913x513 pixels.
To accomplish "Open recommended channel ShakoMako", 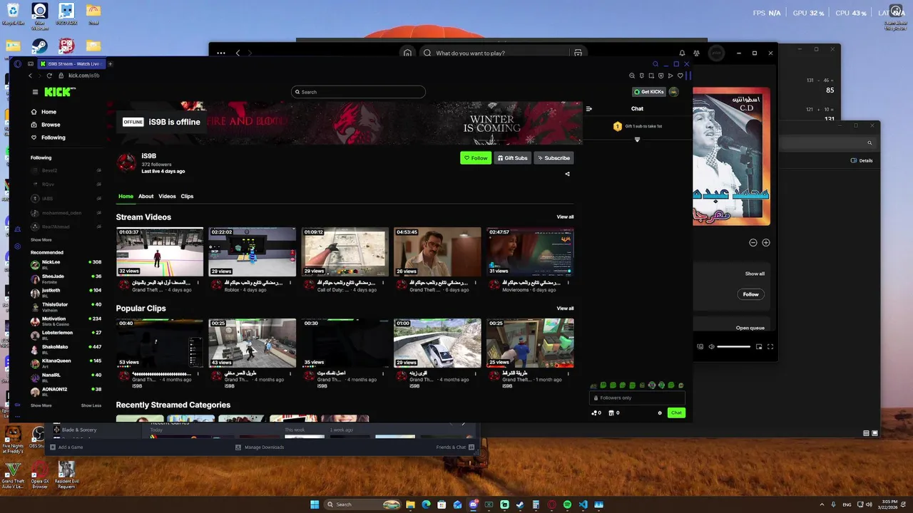I will click(66, 348).
